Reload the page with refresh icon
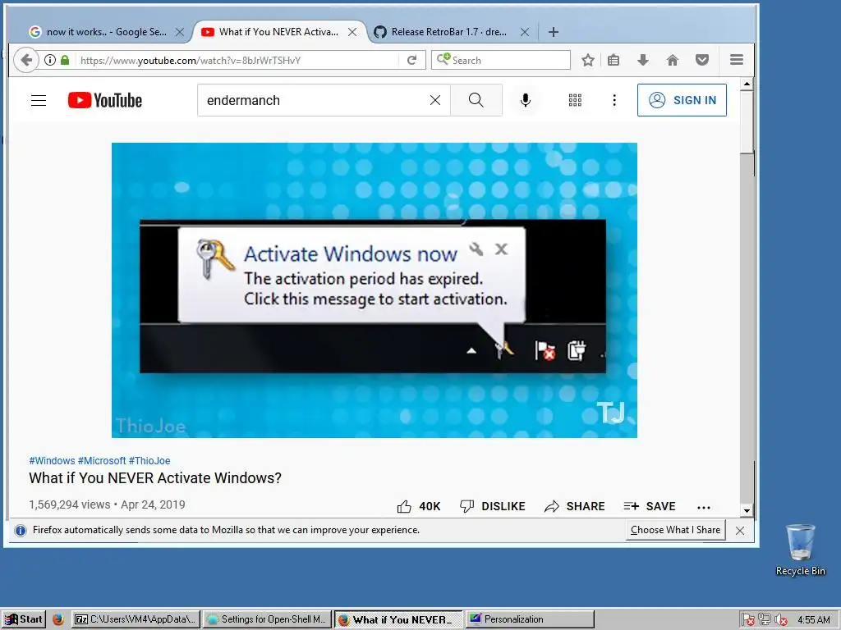Viewport: 841px width, 630px height. coord(412,60)
